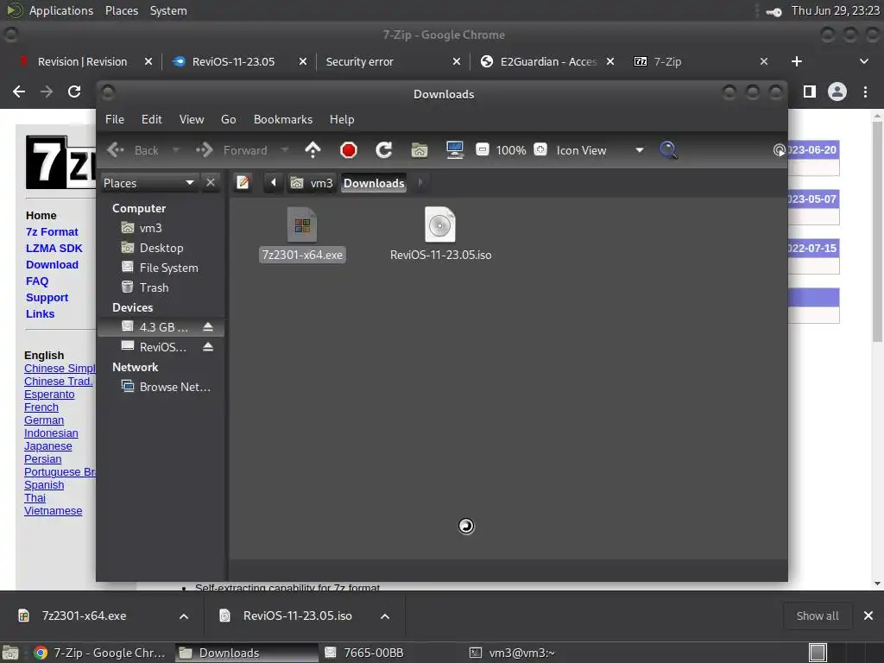Click the Chrome page vertical scrollbar
The height and width of the screenshot is (663, 884).
coord(877,231)
